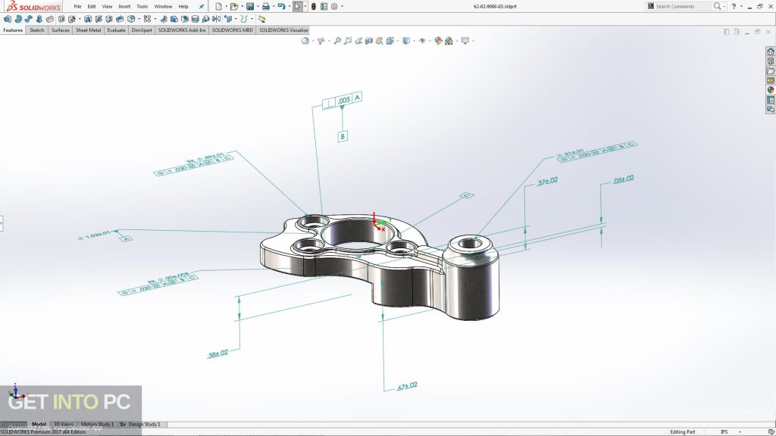Click the Swept Boss/Base icon

[x=29, y=19]
